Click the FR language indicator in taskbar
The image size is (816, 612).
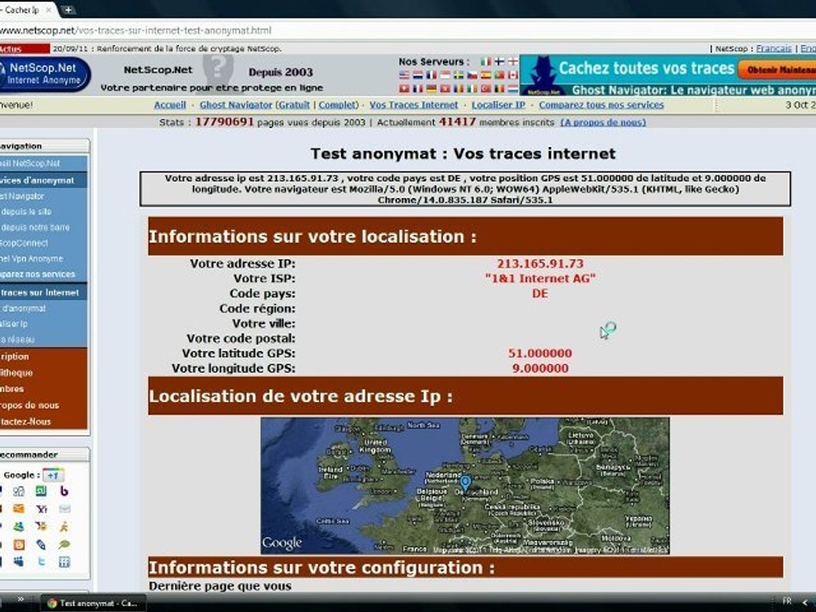(787, 601)
